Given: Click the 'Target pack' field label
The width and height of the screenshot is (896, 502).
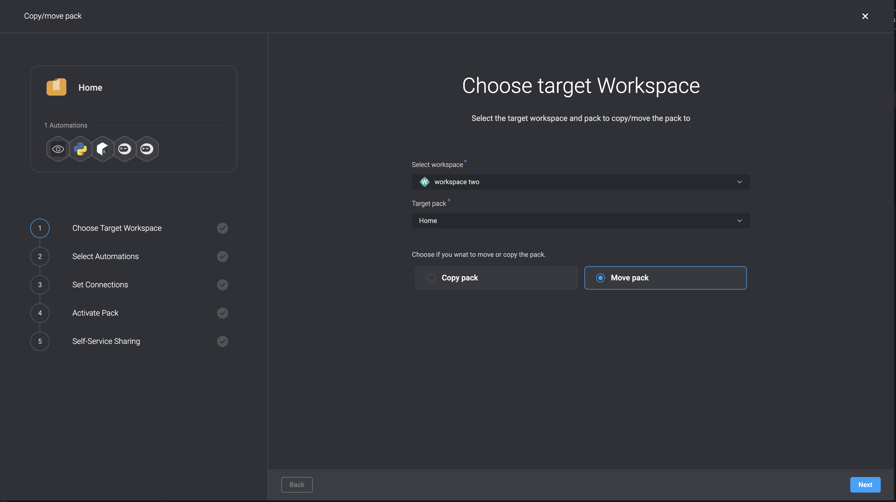Looking at the screenshot, I should pyautogui.click(x=429, y=204).
